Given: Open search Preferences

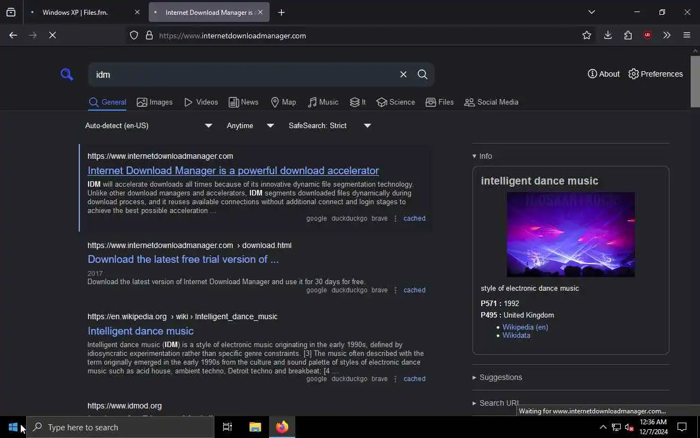Looking at the screenshot, I should click(x=656, y=74).
